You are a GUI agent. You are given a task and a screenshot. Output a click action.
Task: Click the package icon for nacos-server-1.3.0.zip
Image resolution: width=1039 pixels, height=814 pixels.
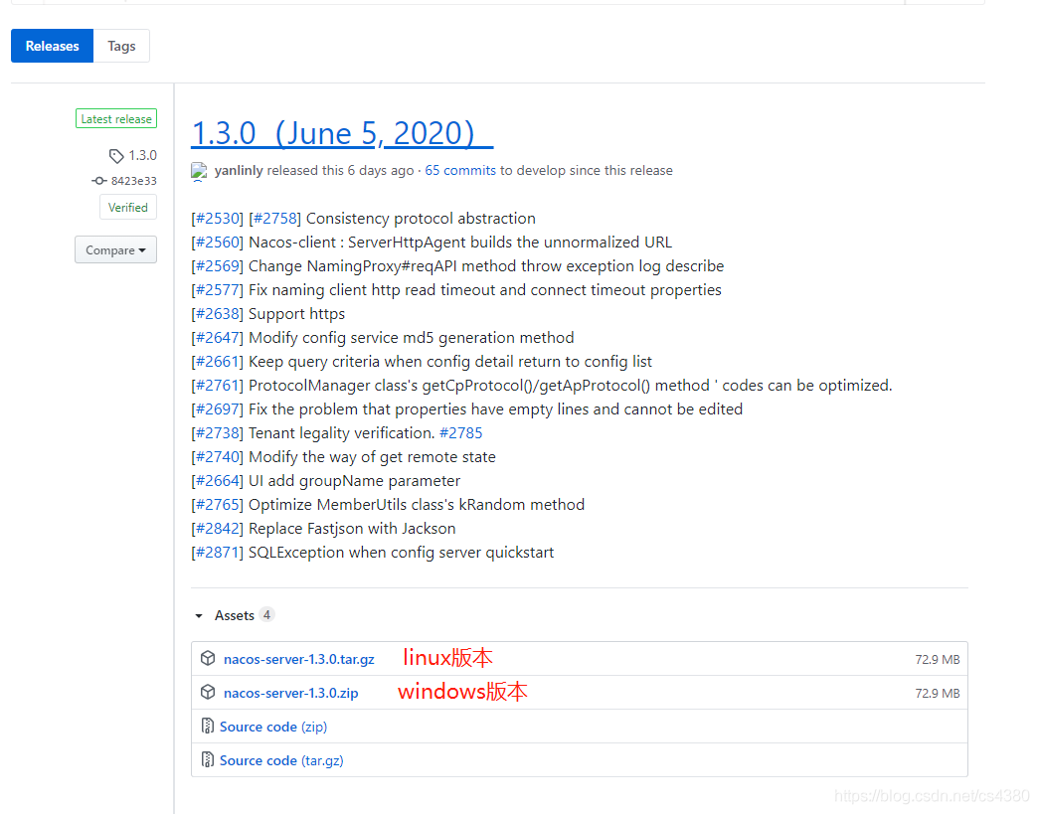click(x=208, y=692)
